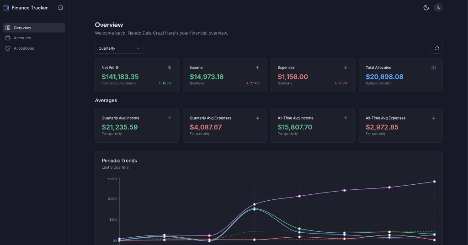This screenshot has height=245, width=468.
Task: Click the Accounts wallet icon in the sidebar
Action: (8, 38)
